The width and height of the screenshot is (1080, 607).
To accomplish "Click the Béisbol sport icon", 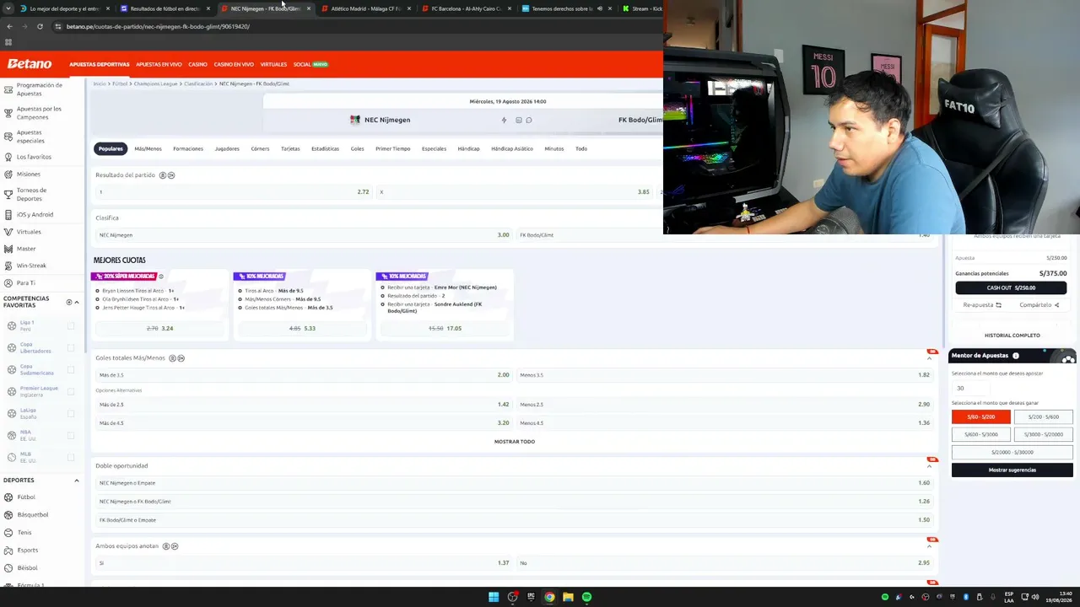I will click(x=8, y=568).
